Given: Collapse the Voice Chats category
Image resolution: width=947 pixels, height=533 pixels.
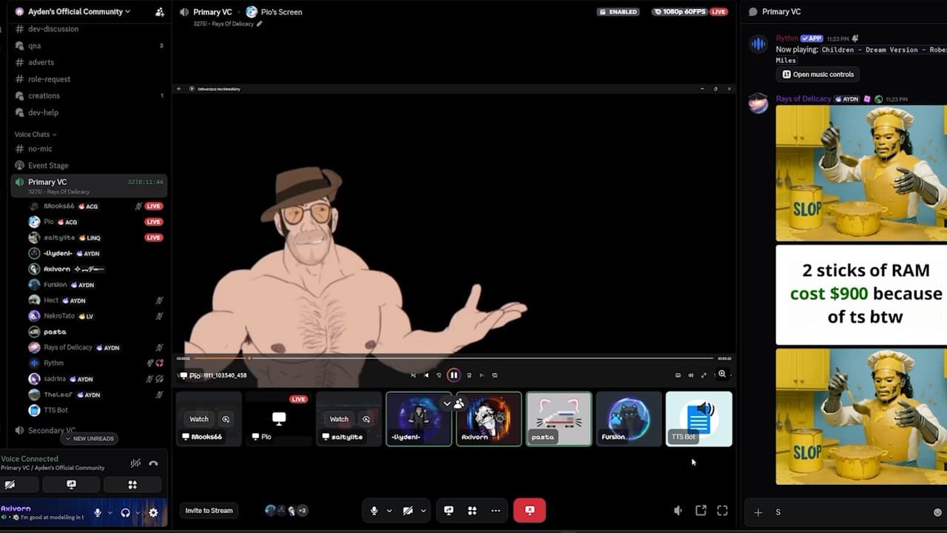Looking at the screenshot, I should 36,135.
